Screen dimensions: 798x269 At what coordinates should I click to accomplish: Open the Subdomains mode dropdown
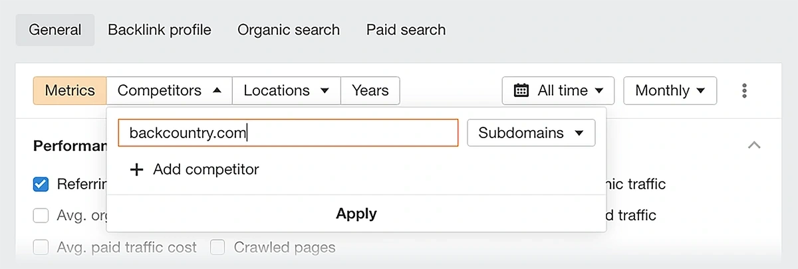pyautogui.click(x=531, y=133)
